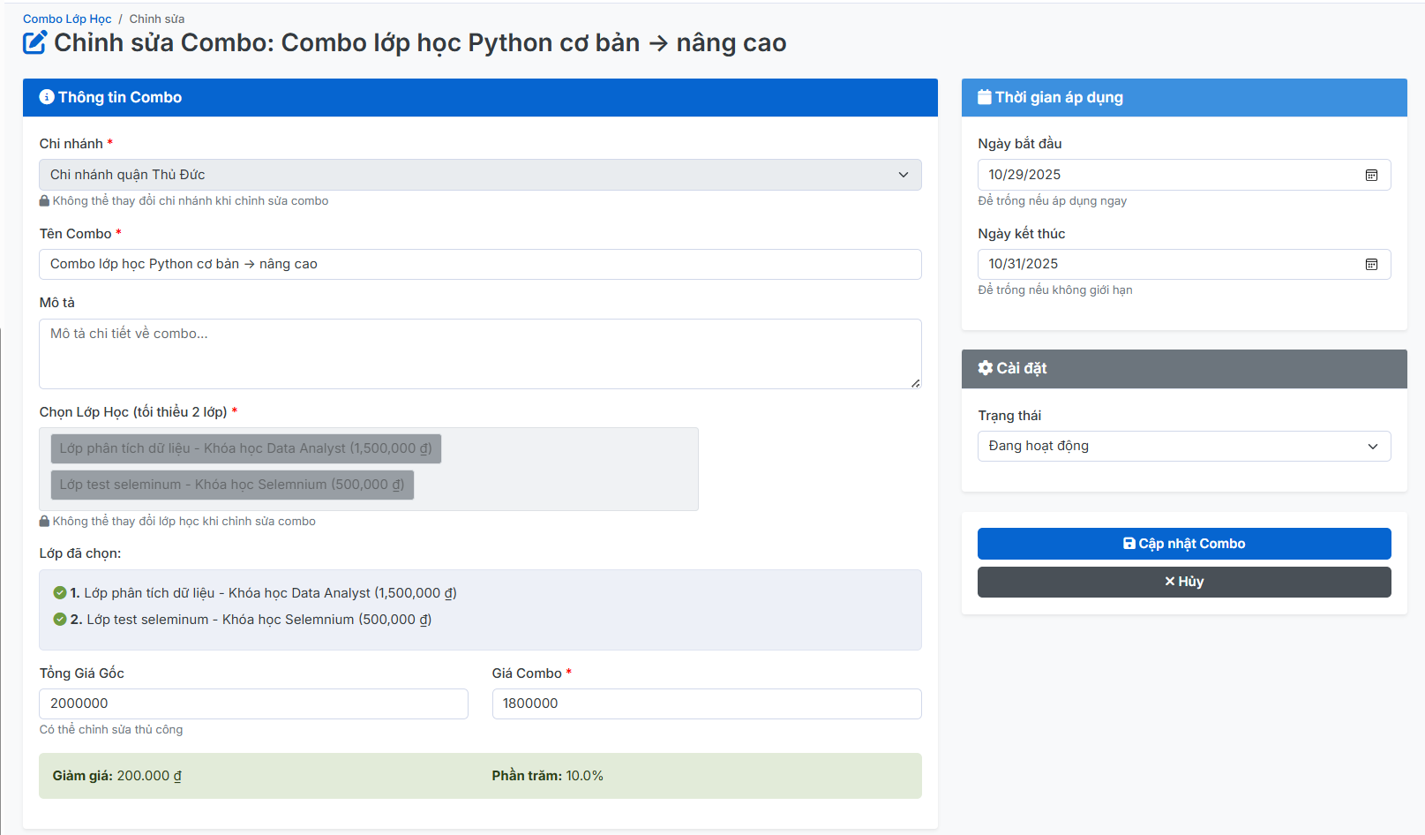Screen dimensions: 1425x835
Task: Click the calendar icon in Thời gian áp dụng header
Action: tap(984, 97)
